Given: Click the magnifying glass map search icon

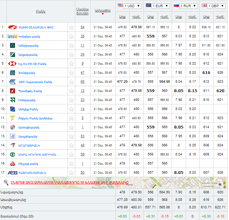Looking at the screenshot, I should point(6,182).
